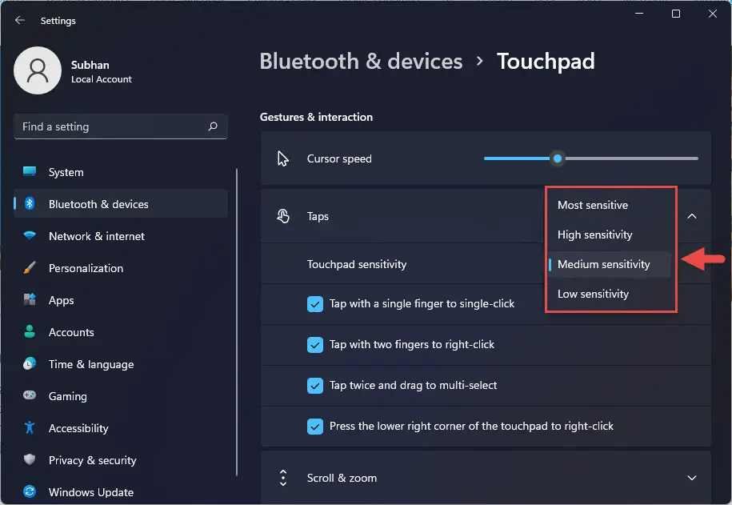Click the Scroll & zoom arrows icon
The height and width of the screenshot is (505, 732).
click(x=283, y=478)
